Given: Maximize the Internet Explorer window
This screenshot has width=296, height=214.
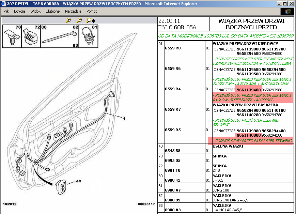Looking at the screenshot, I should coord(285,4).
